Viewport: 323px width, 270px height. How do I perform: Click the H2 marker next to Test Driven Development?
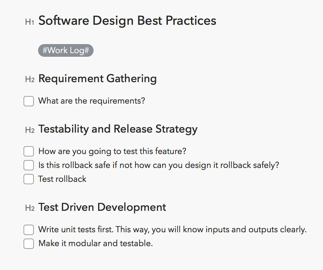(30, 208)
